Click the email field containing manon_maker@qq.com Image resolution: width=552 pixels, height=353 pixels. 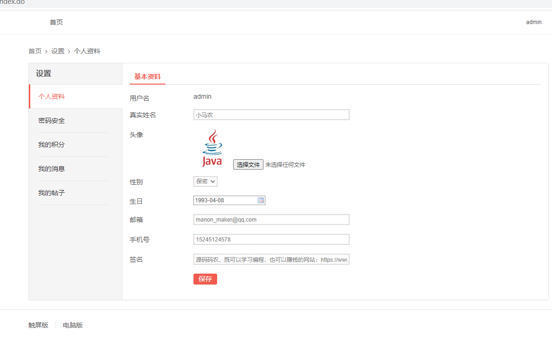[x=271, y=219]
